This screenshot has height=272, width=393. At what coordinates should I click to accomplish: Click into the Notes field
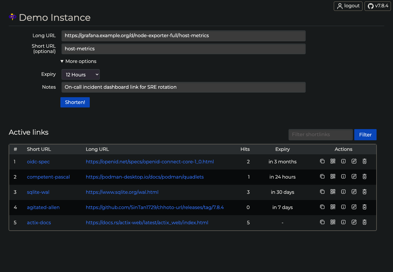[184, 87]
